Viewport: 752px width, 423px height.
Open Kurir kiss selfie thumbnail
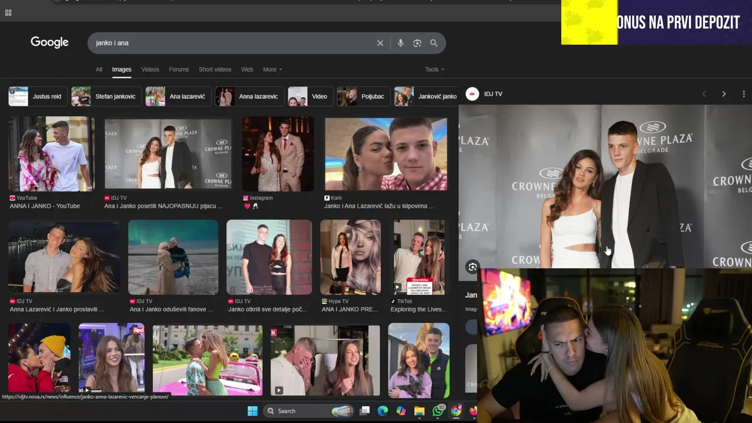click(386, 154)
